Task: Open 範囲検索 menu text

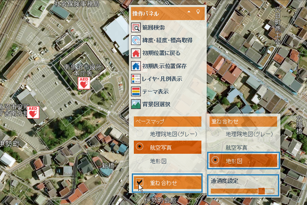Action: (153, 27)
